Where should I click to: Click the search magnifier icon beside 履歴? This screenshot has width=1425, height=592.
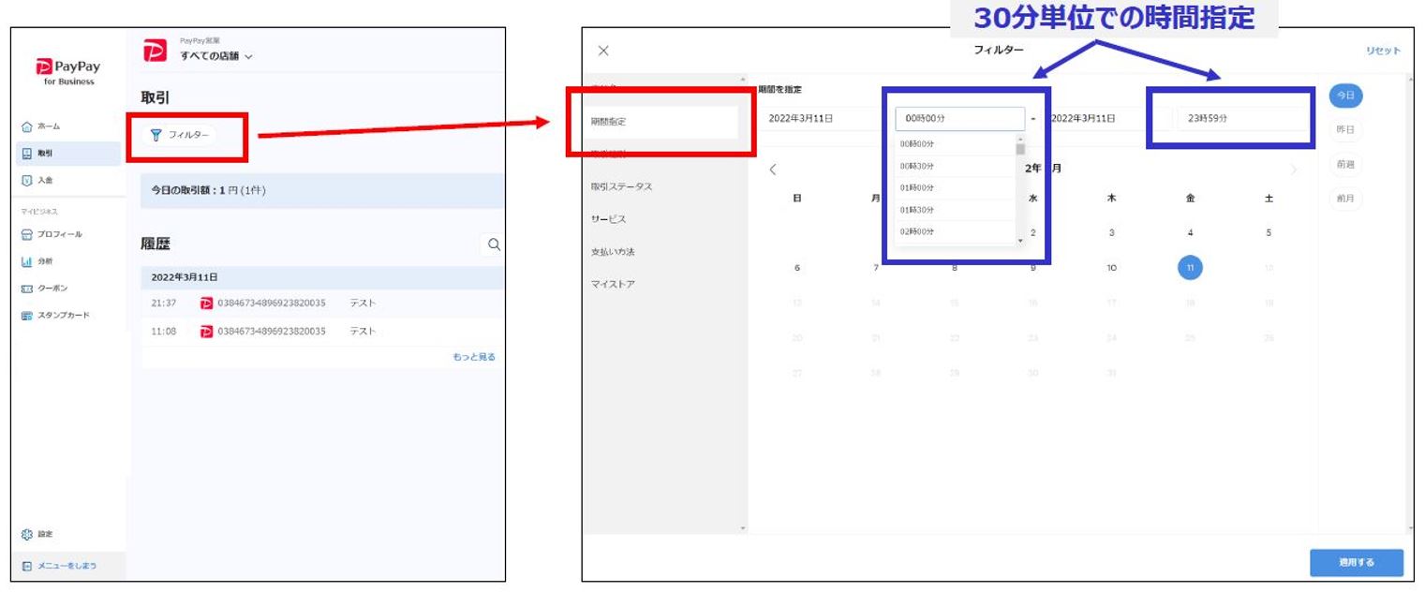point(493,244)
